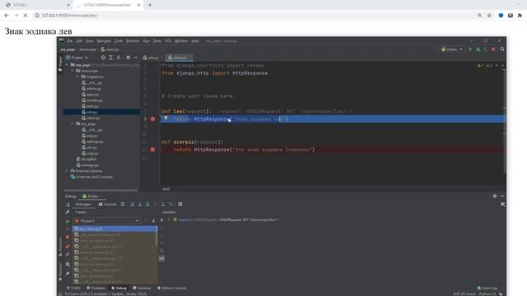Collapse the horoscope folder in project tree
Viewport: 527px width, 296px height.
[72, 72]
